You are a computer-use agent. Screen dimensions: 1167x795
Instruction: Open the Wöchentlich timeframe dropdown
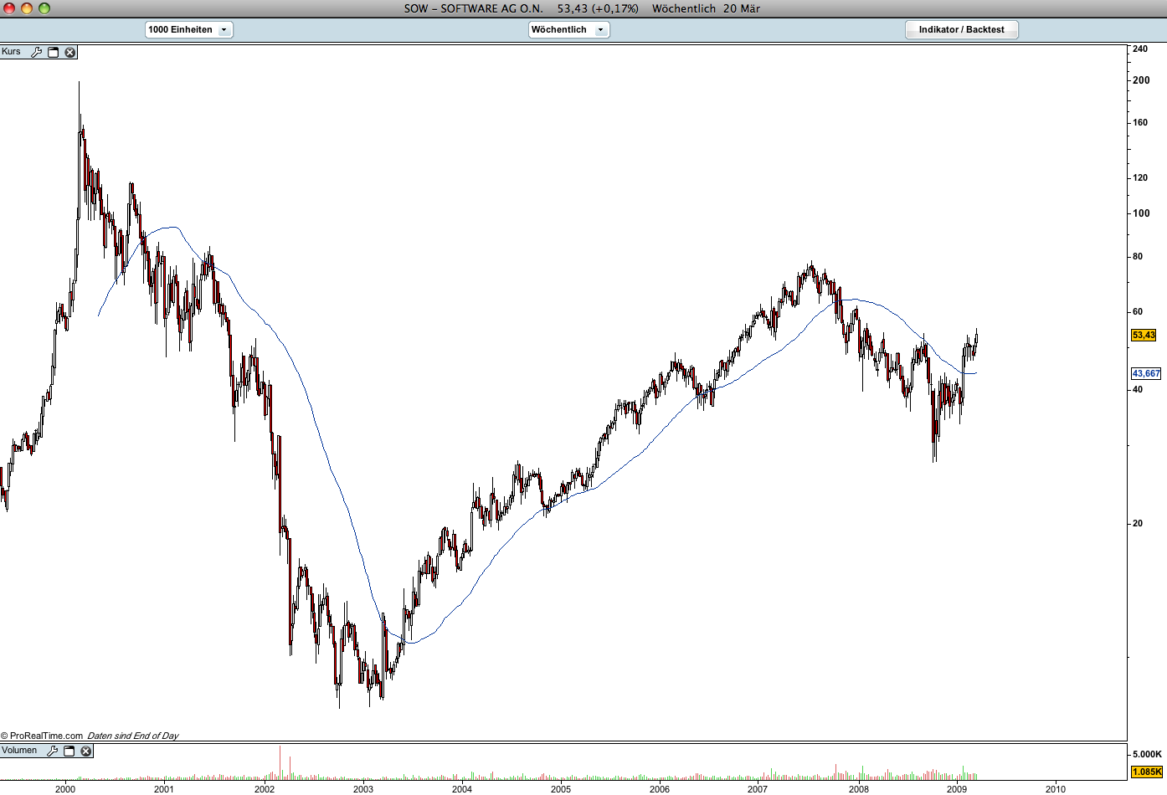pos(568,29)
